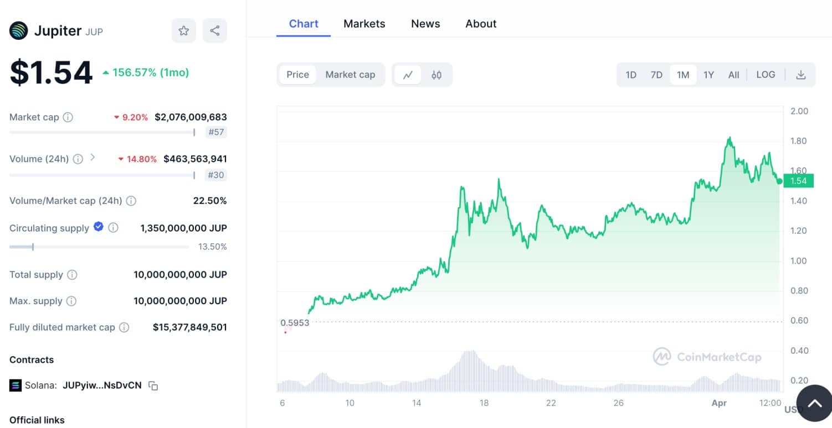Viewport: 832px width, 428px height.
Task: Go to the About tab
Action: [x=481, y=24]
